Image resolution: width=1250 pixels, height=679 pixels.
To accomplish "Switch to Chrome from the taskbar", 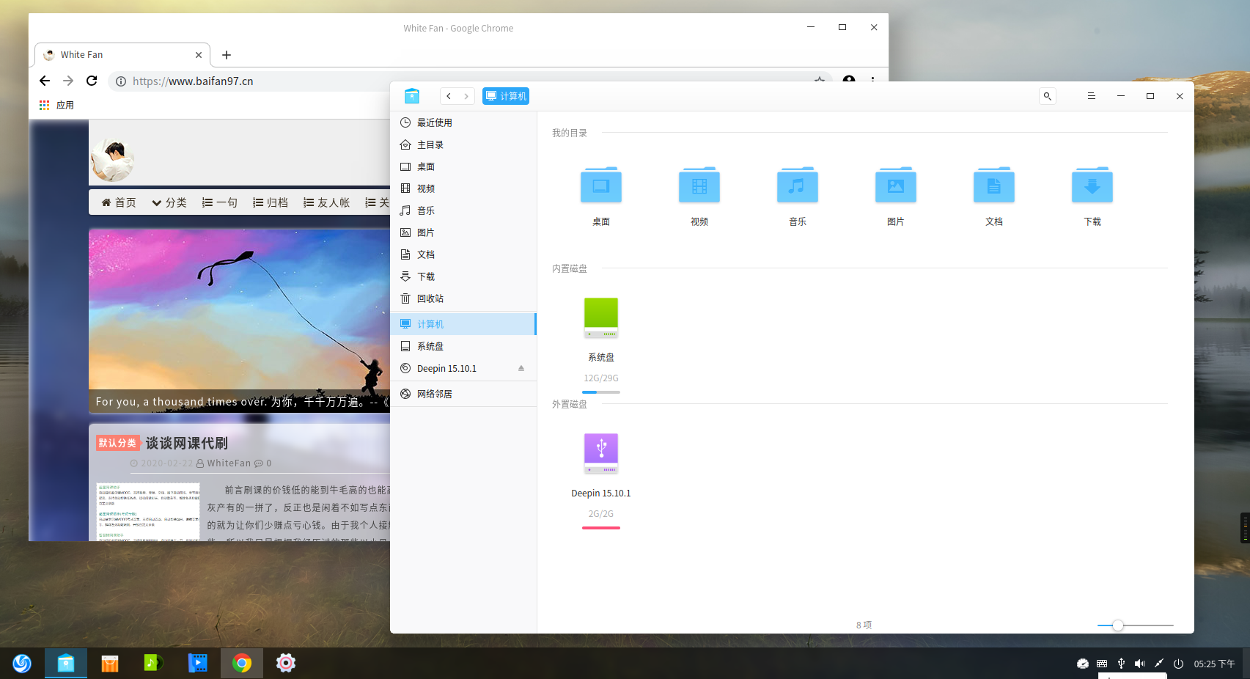I will tap(242, 663).
